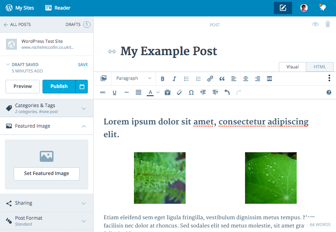Select the wet leaf image thumbnail
The height and width of the screenshot is (232, 336).
tap(271, 178)
